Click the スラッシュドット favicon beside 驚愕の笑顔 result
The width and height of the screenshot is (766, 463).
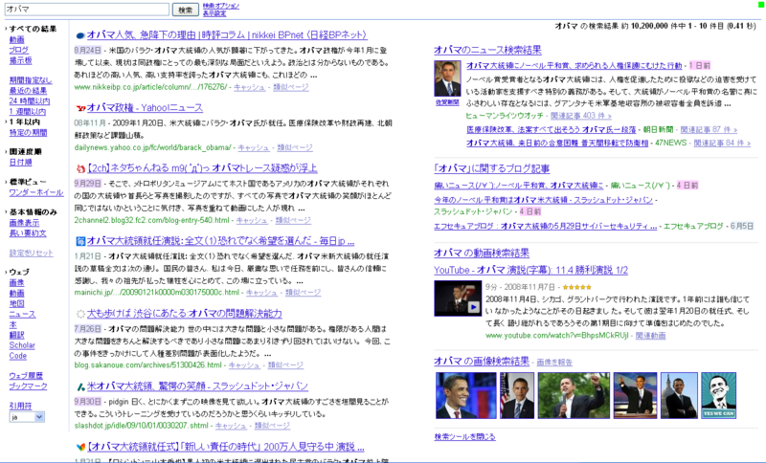pyautogui.click(x=81, y=386)
